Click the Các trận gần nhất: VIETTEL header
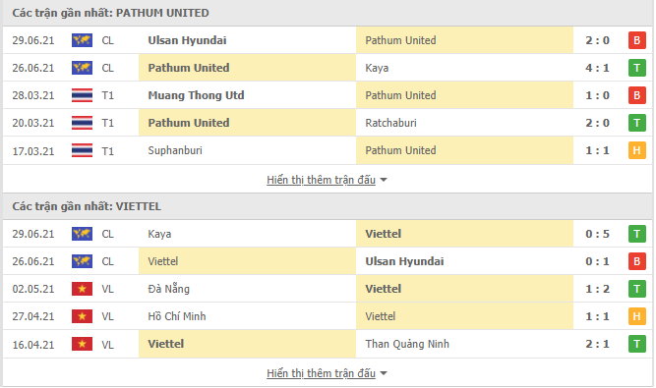Image resolution: width=656 pixels, height=388 pixels. 87,206
